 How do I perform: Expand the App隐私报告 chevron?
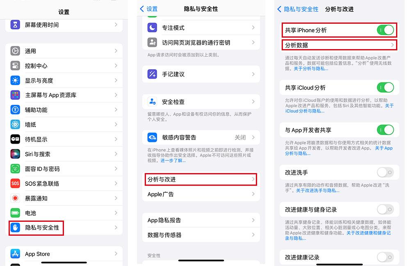[x=253, y=220]
